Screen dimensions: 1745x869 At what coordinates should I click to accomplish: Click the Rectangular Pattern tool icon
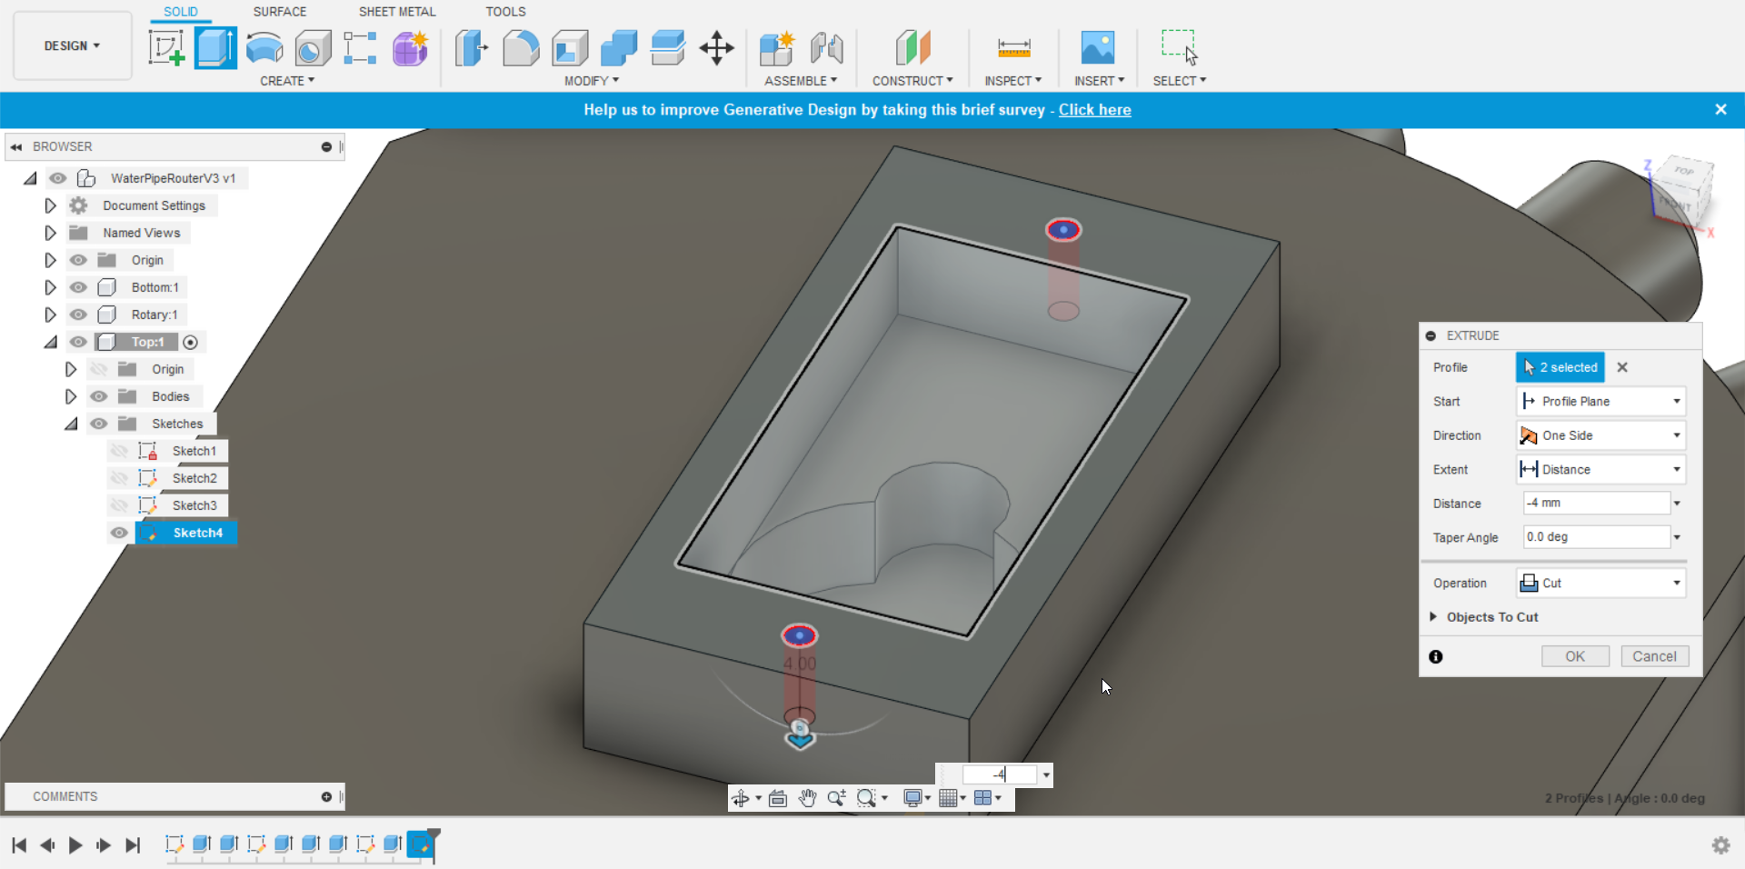[x=360, y=47]
